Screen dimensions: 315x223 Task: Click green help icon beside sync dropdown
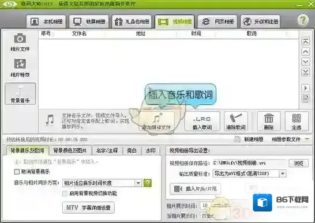click(148, 183)
